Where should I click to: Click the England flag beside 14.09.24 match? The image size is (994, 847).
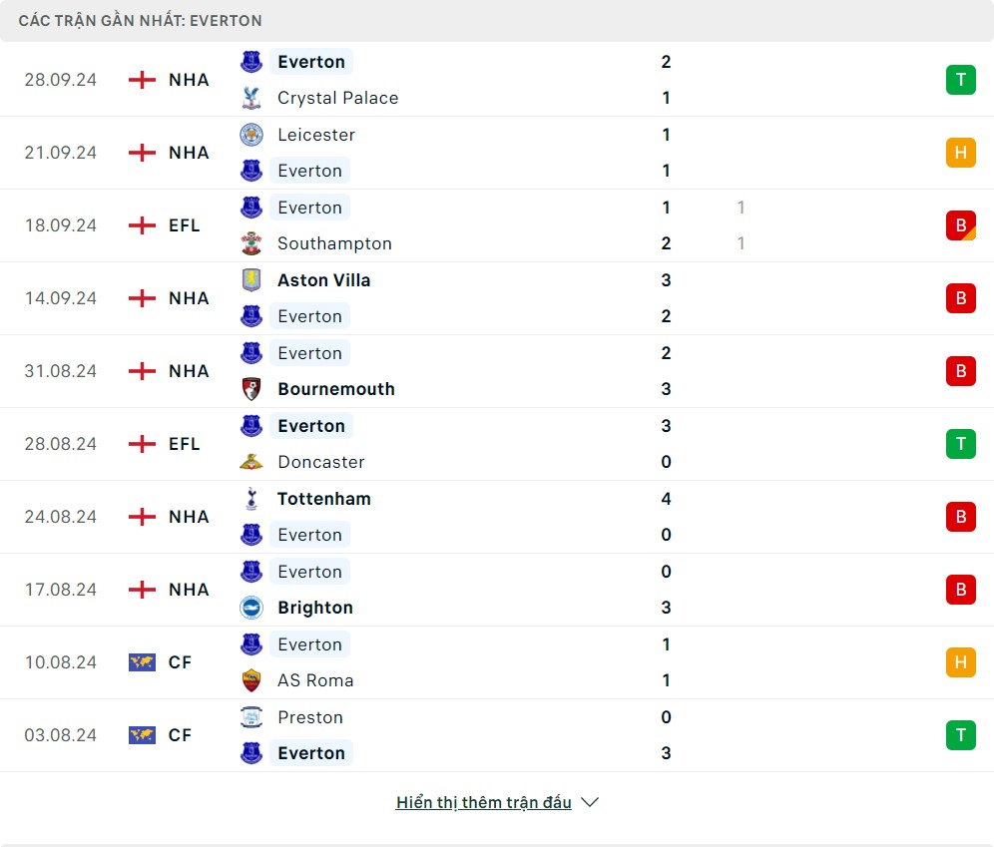click(x=143, y=298)
